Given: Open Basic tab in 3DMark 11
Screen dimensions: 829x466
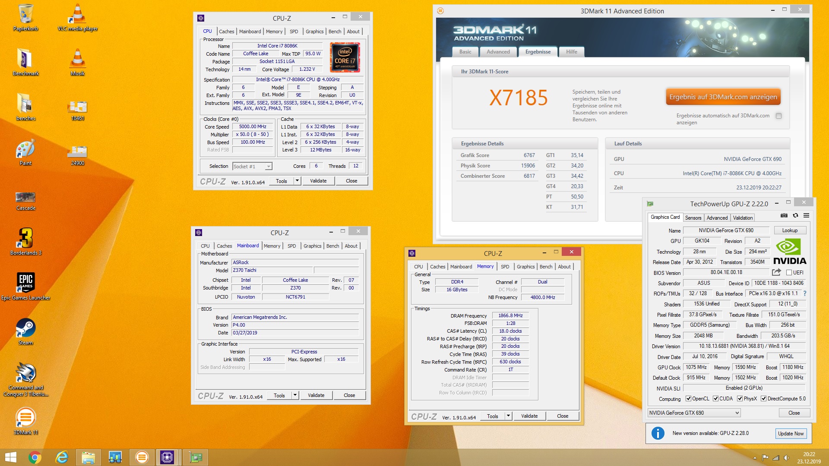Looking at the screenshot, I should (x=465, y=52).
